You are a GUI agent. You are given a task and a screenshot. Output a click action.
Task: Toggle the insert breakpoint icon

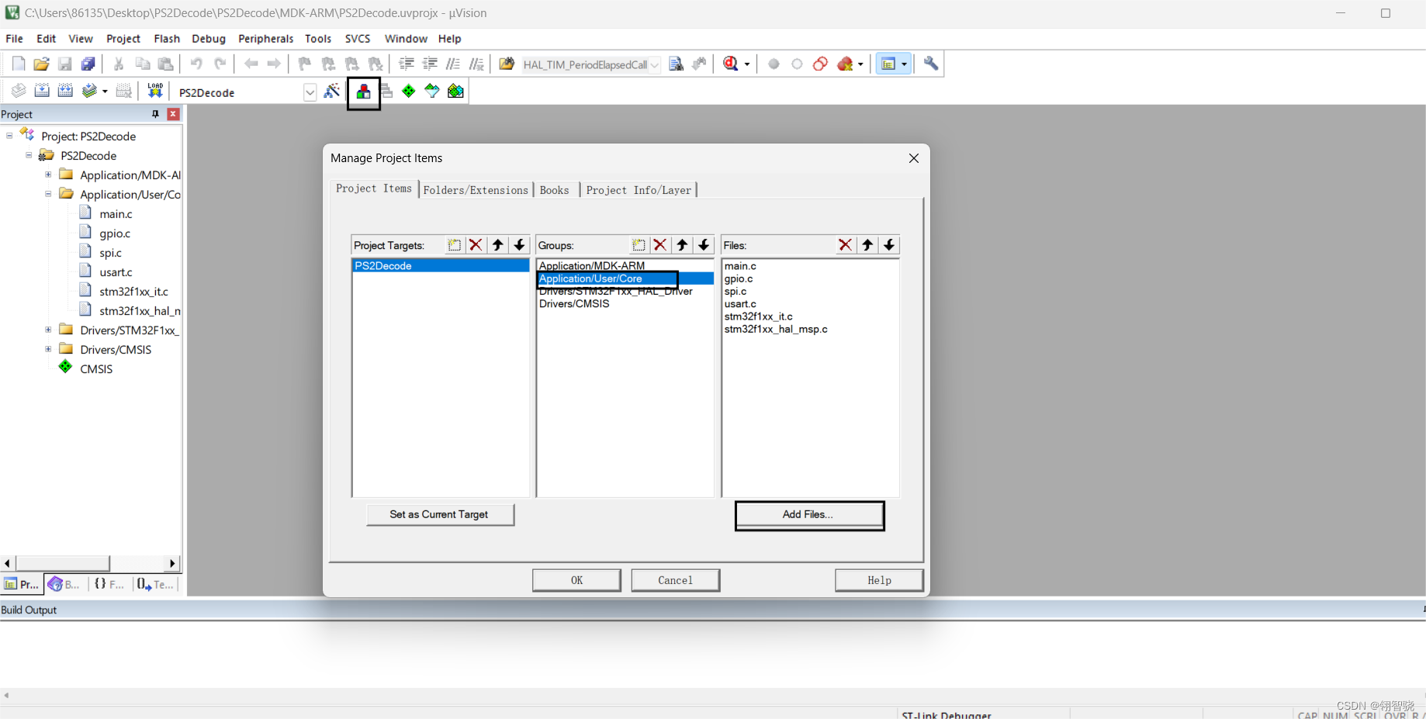pos(773,64)
